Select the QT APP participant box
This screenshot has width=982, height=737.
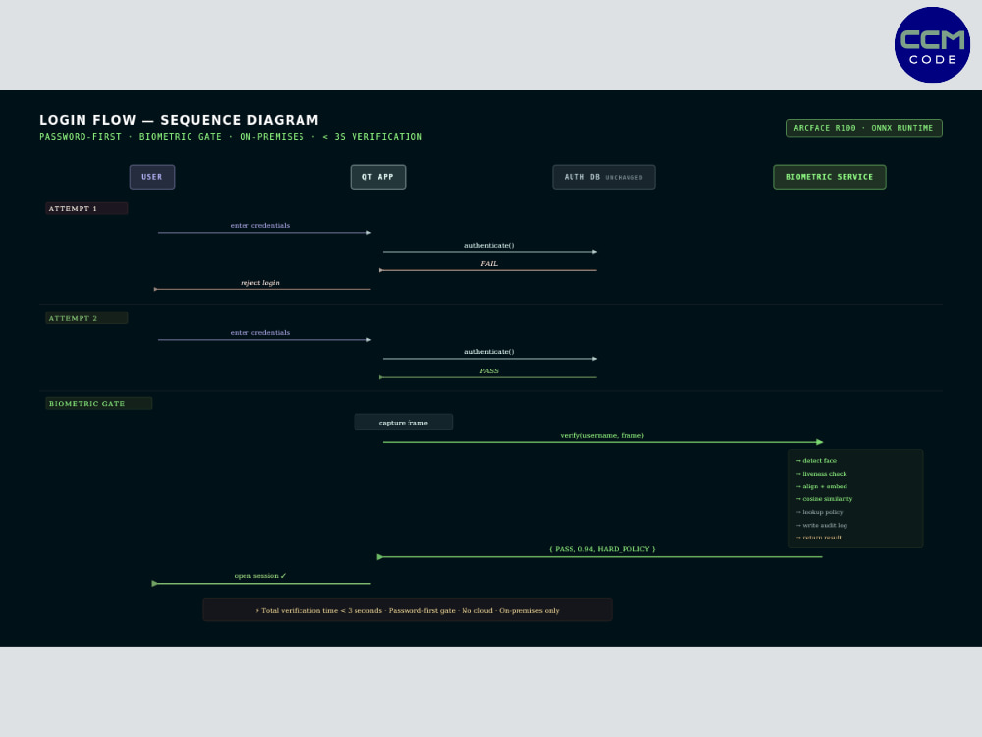point(378,177)
